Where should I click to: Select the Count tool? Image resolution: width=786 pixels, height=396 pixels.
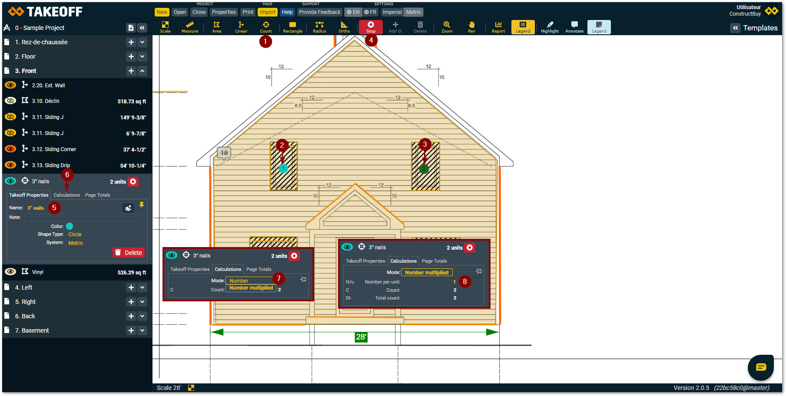coord(266,27)
